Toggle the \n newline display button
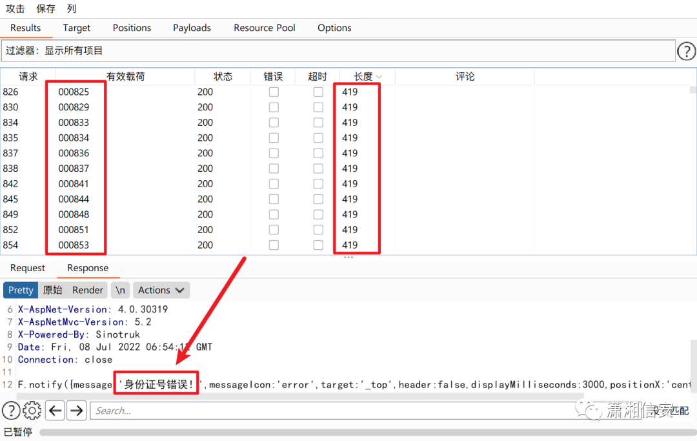This screenshot has height=441, width=697. click(120, 290)
